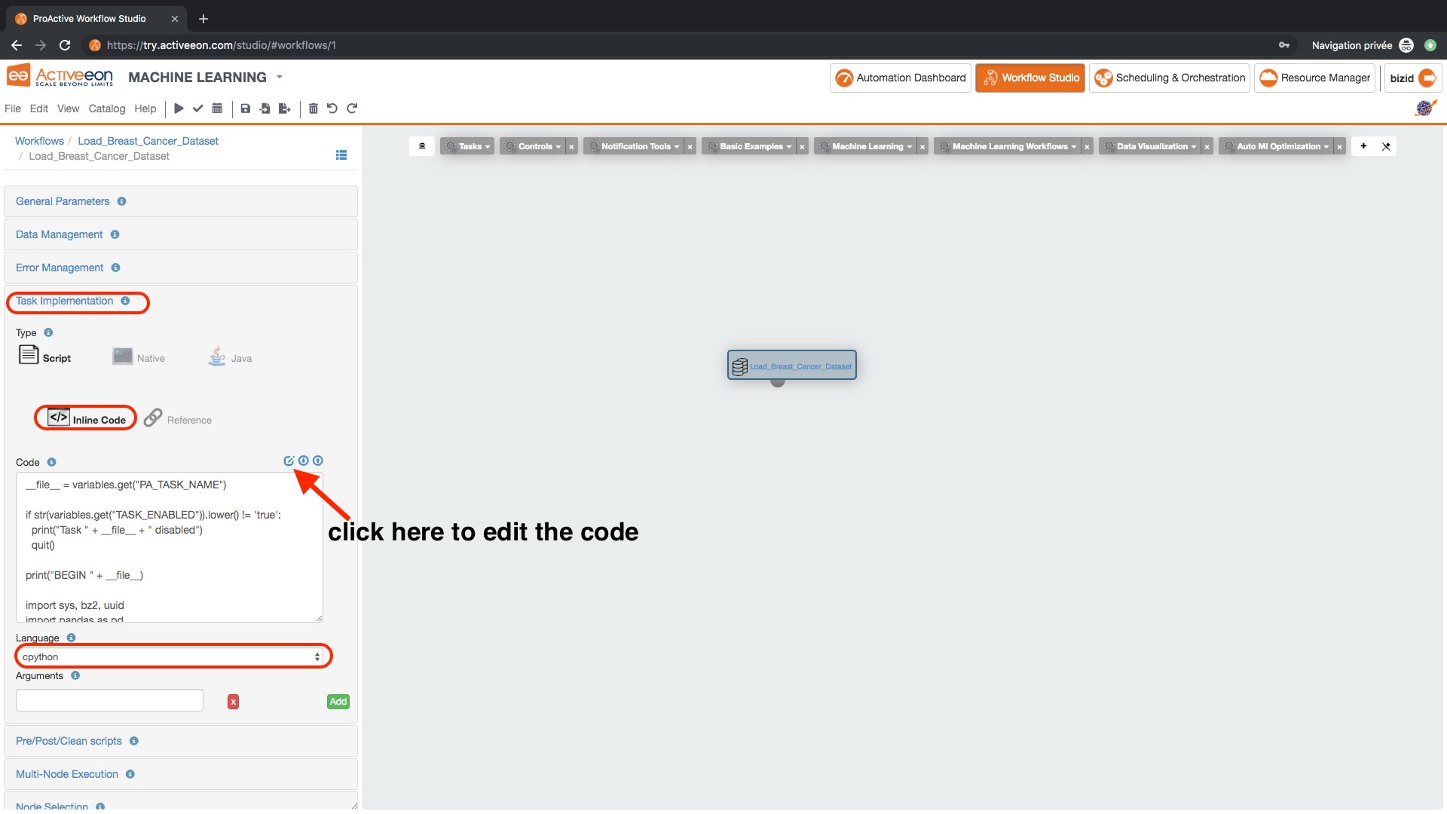Click the workflow run/play icon
This screenshot has height=814, width=1447.
(x=177, y=107)
